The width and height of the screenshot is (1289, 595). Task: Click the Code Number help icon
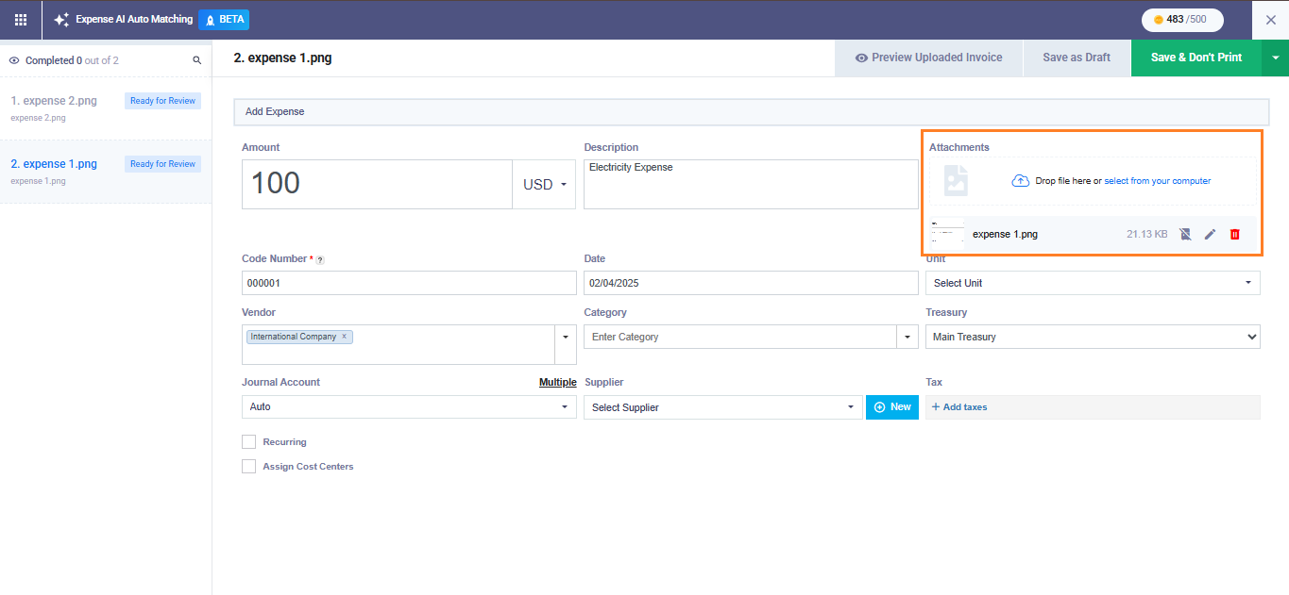(320, 259)
